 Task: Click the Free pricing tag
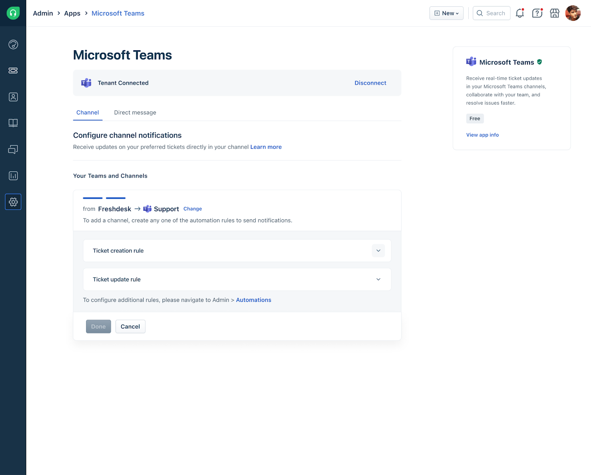coord(475,118)
